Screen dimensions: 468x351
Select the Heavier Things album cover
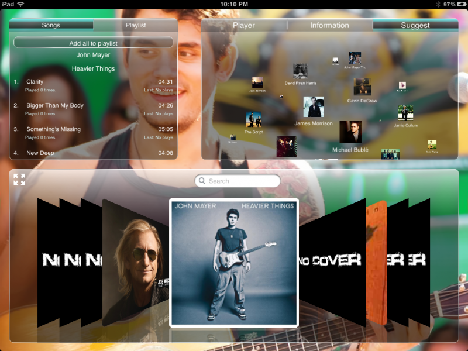coord(234,263)
